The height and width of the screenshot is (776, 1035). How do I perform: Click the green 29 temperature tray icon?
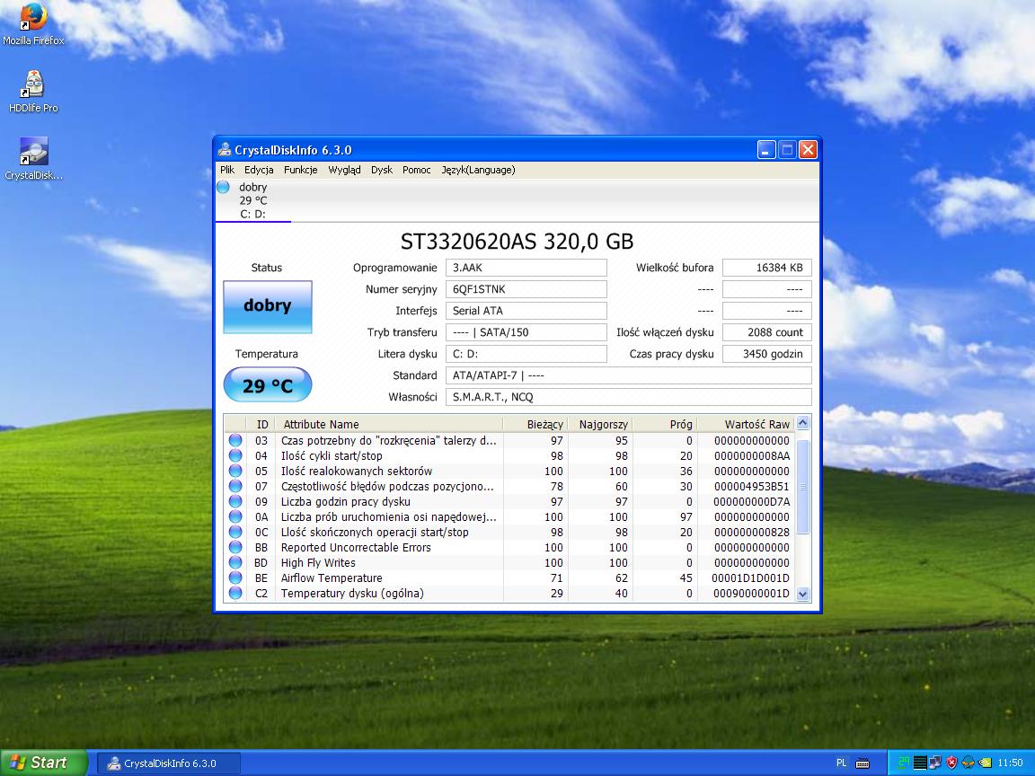903,763
